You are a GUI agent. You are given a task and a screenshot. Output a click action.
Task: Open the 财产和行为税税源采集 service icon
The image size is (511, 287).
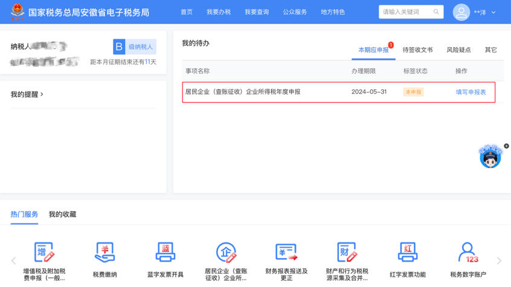click(x=347, y=253)
